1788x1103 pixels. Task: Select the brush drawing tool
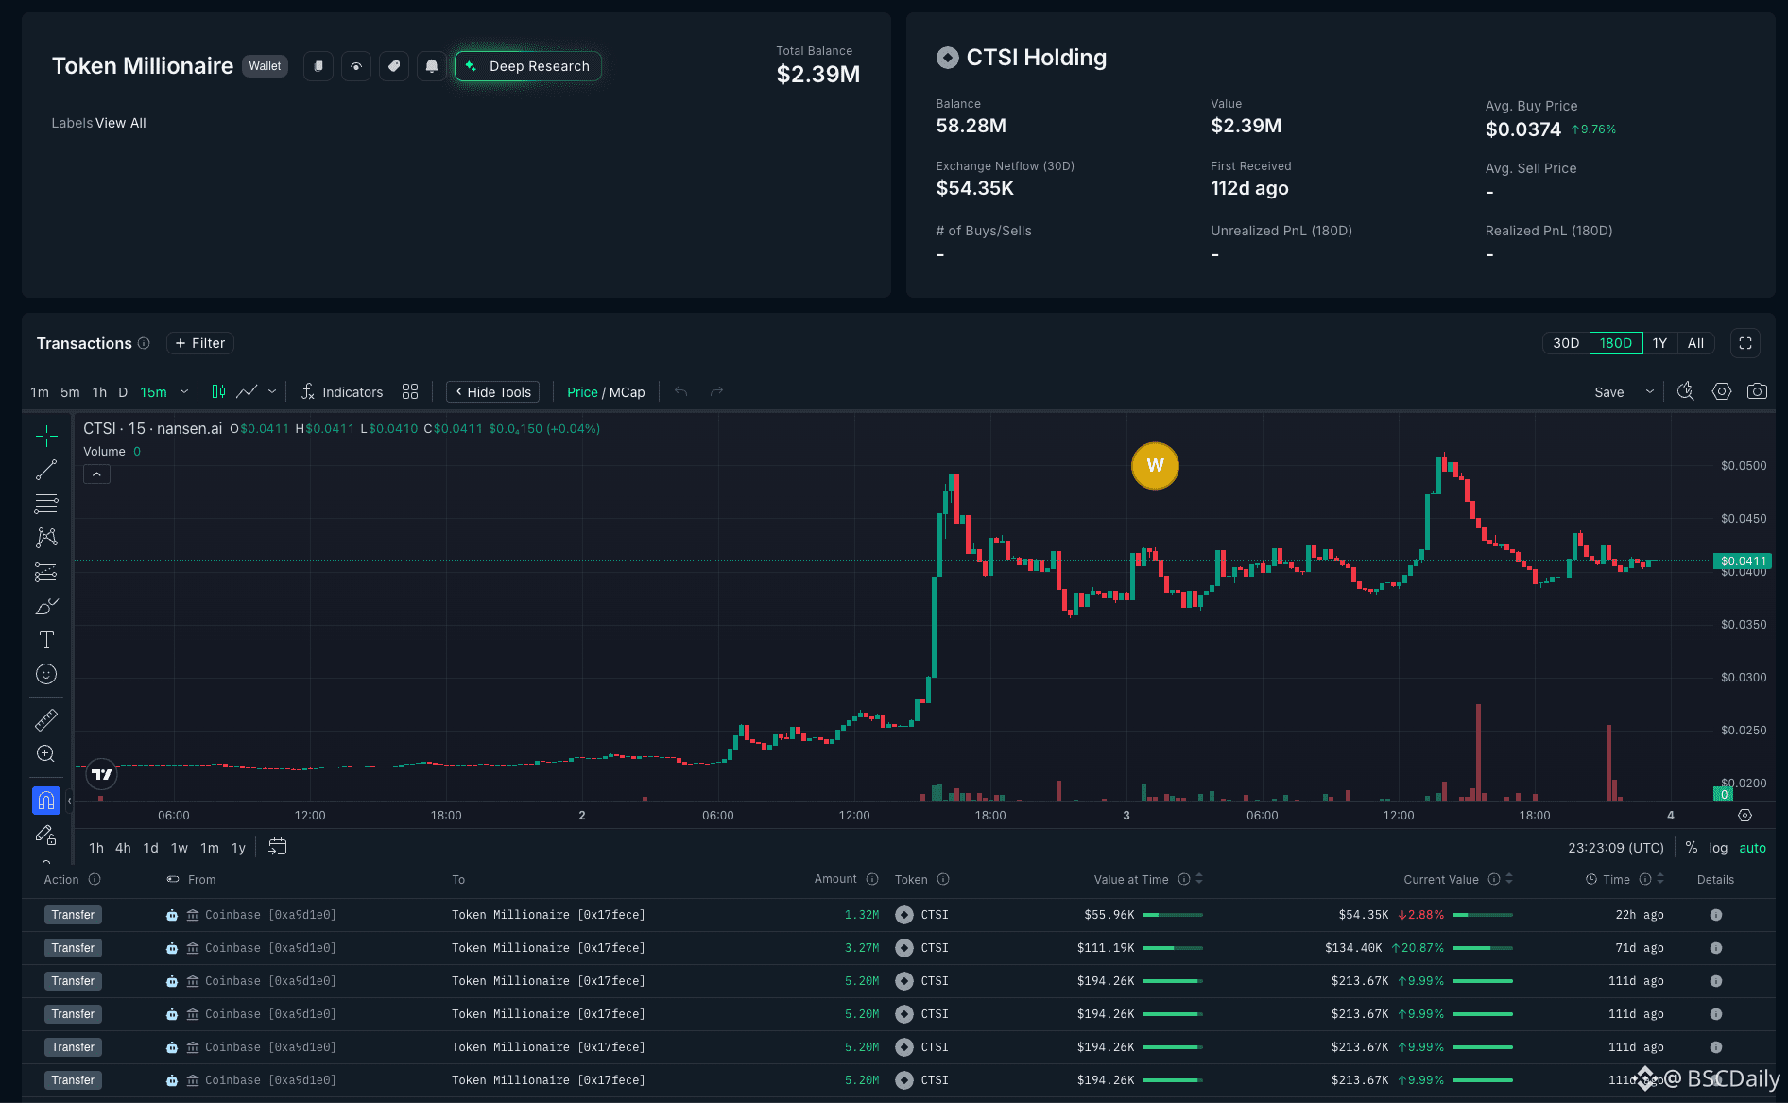coord(46,606)
